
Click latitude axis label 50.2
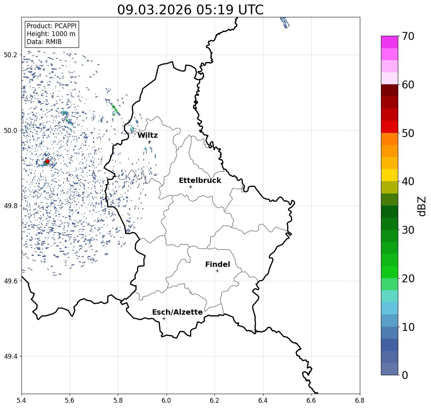tap(10, 55)
